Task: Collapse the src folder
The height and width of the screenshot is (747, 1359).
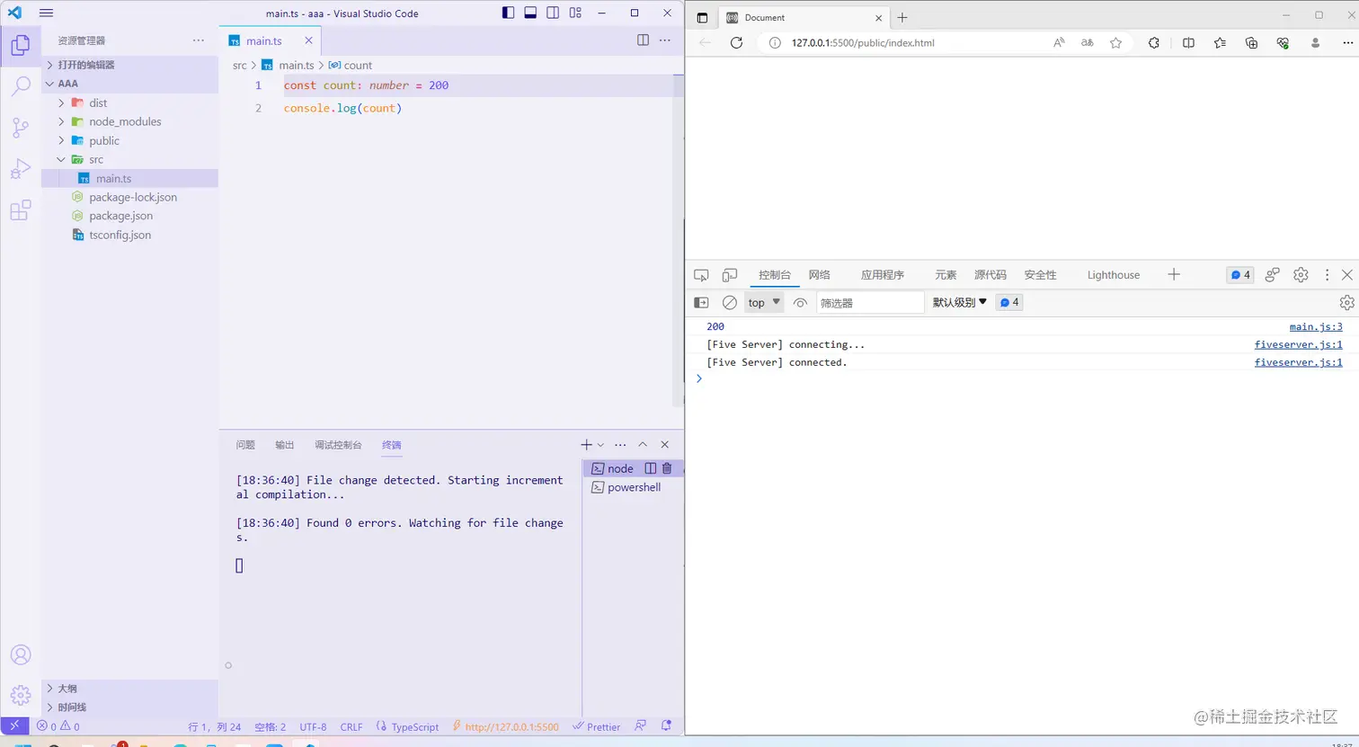Action: pyautogui.click(x=61, y=159)
